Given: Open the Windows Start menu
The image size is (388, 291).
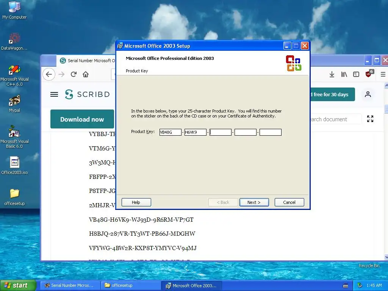Looking at the screenshot, I should coord(18,285).
